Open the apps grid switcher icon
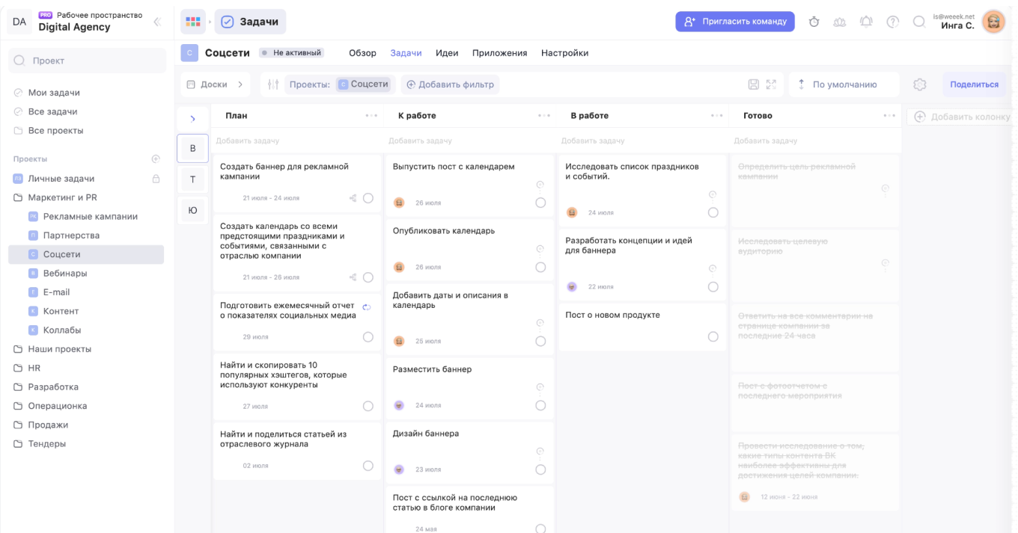1018x533 pixels. tap(192, 22)
